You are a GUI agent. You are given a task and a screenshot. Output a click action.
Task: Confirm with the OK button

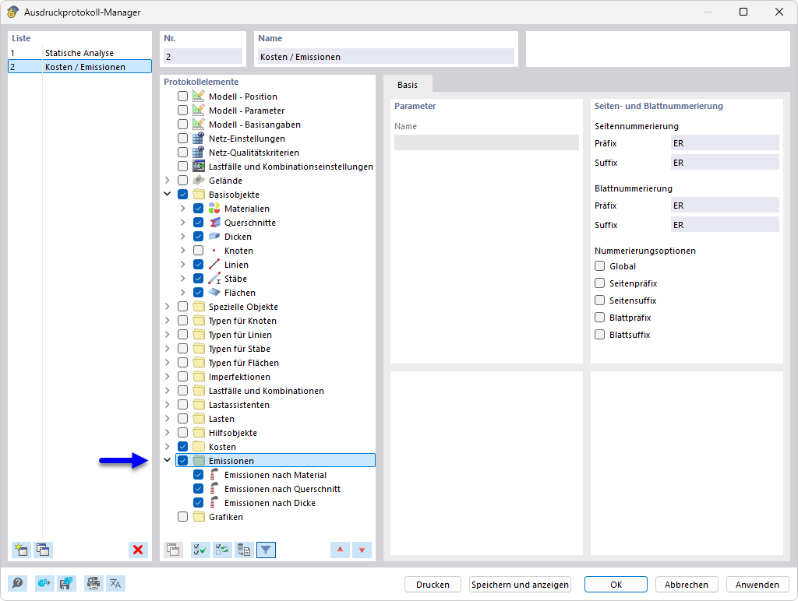tap(616, 584)
